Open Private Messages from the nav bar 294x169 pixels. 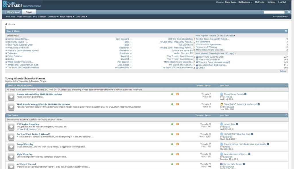(x=24, y=17)
